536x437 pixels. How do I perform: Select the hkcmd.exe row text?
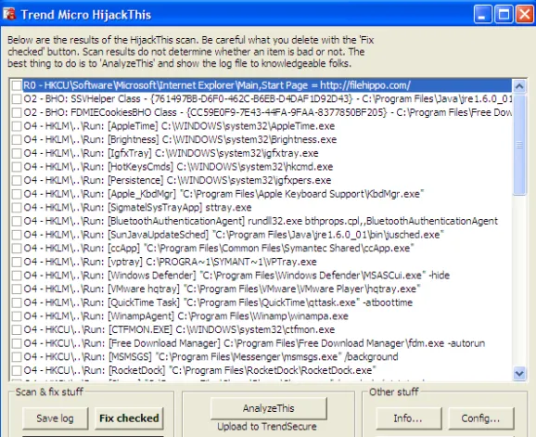click(x=178, y=166)
